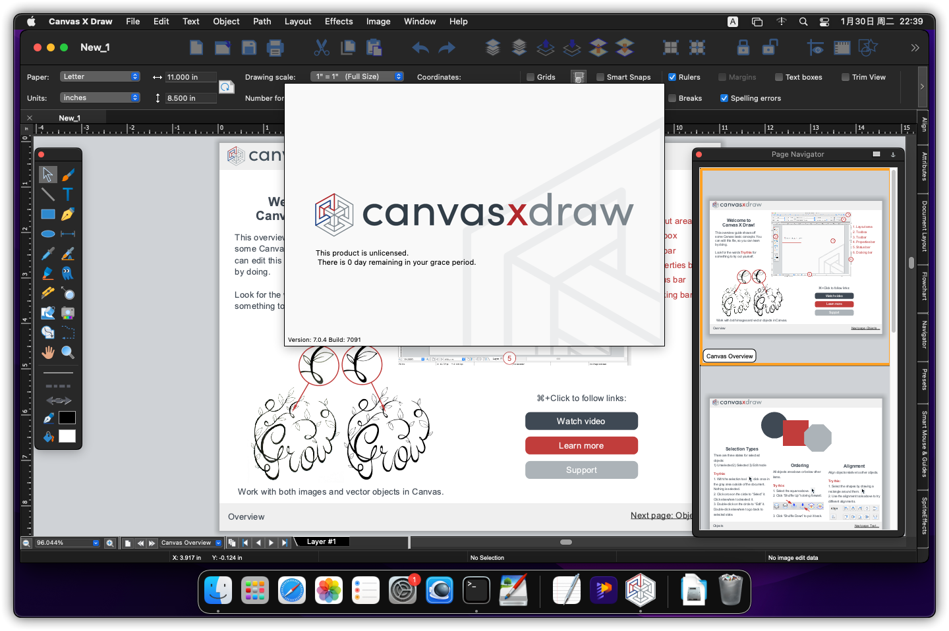This screenshot has width=949, height=631.
Task: Select the Rectangle tool in the toolbox
Action: (48, 214)
